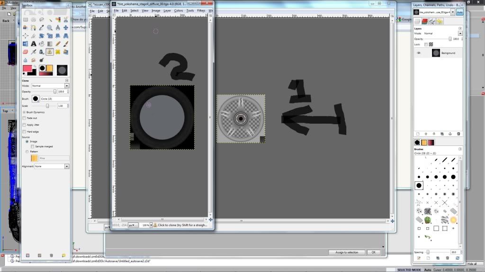This screenshot has height=272, width=485.
Task: Select the Scale tool in Toolbox
Action: (x=50, y=35)
